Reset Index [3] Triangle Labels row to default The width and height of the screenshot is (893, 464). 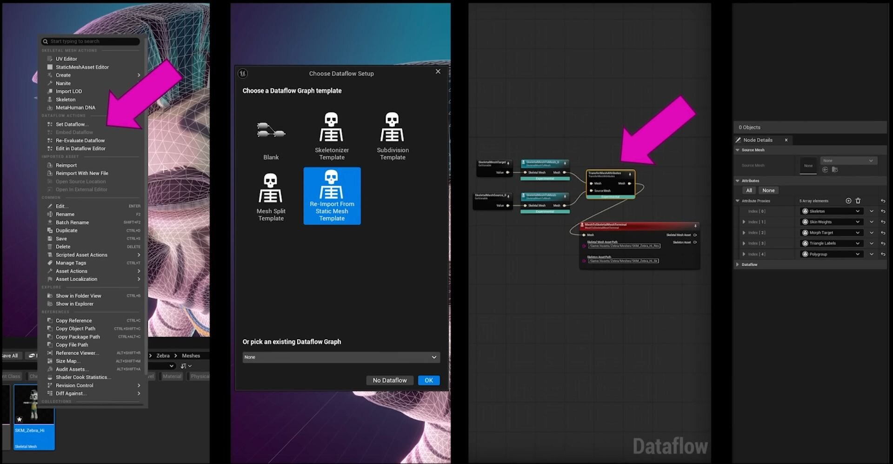(x=883, y=243)
